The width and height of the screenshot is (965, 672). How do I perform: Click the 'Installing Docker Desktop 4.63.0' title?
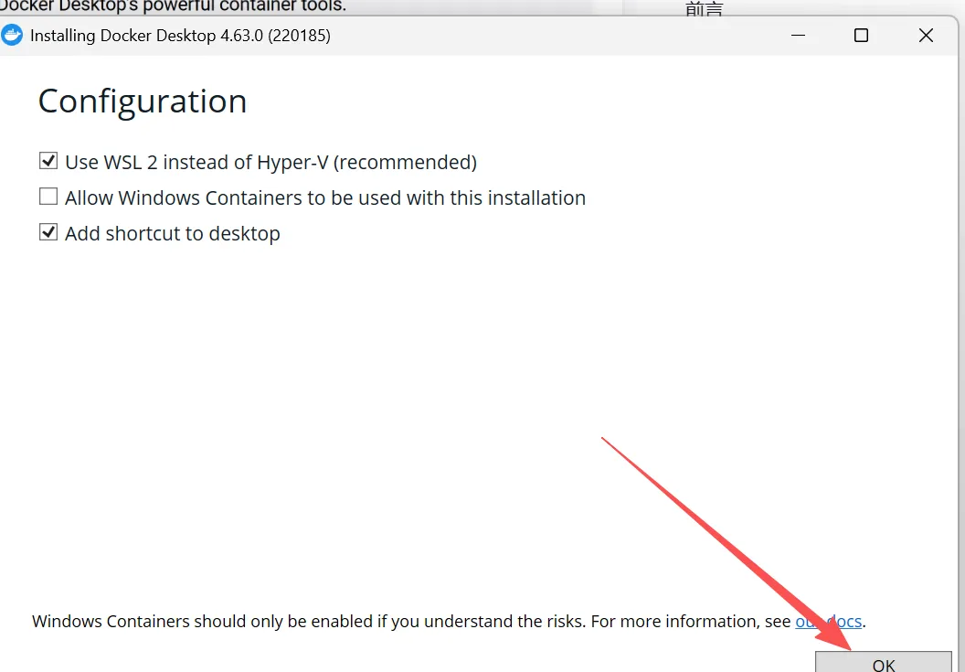180,36
